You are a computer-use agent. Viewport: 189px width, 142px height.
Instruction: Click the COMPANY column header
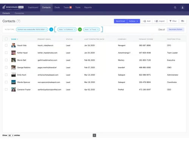pyautogui.click(x=122, y=39)
